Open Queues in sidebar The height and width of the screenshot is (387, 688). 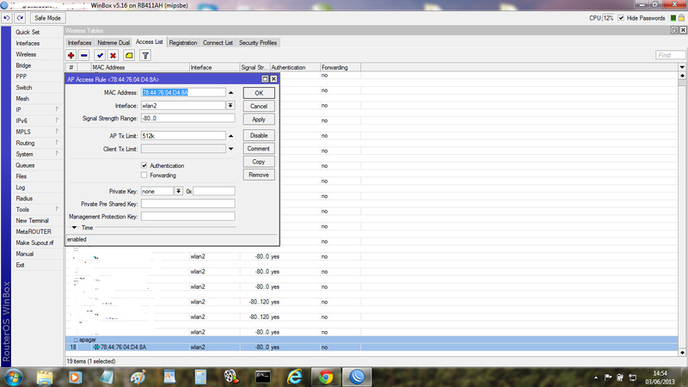[x=25, y=165]
